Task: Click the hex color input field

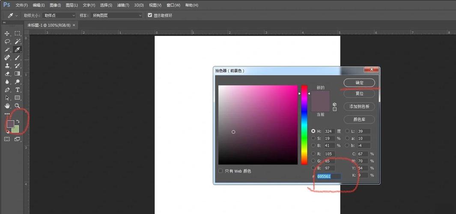Action: (x=329, y=176)
